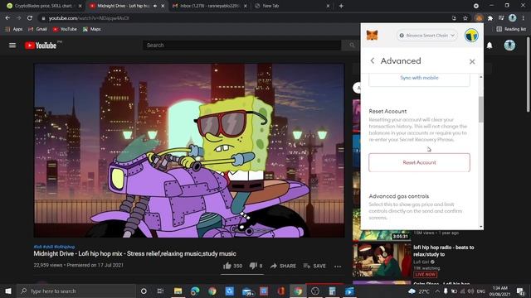Open the weather 27°C widget
The width and height of the screenshot is (531, 298).
coord(419,291)
